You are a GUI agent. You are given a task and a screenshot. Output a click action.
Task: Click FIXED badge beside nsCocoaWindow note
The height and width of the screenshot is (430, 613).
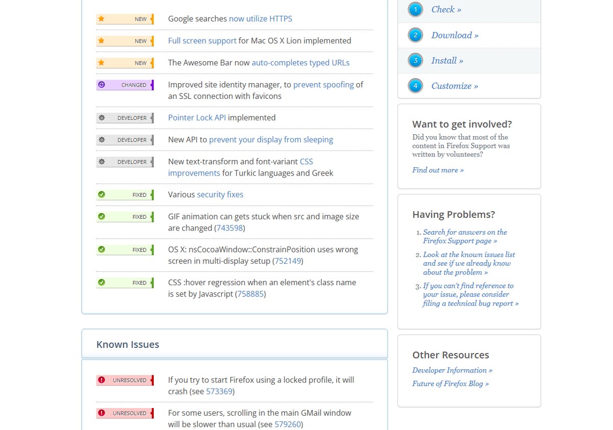pos(125,250)
